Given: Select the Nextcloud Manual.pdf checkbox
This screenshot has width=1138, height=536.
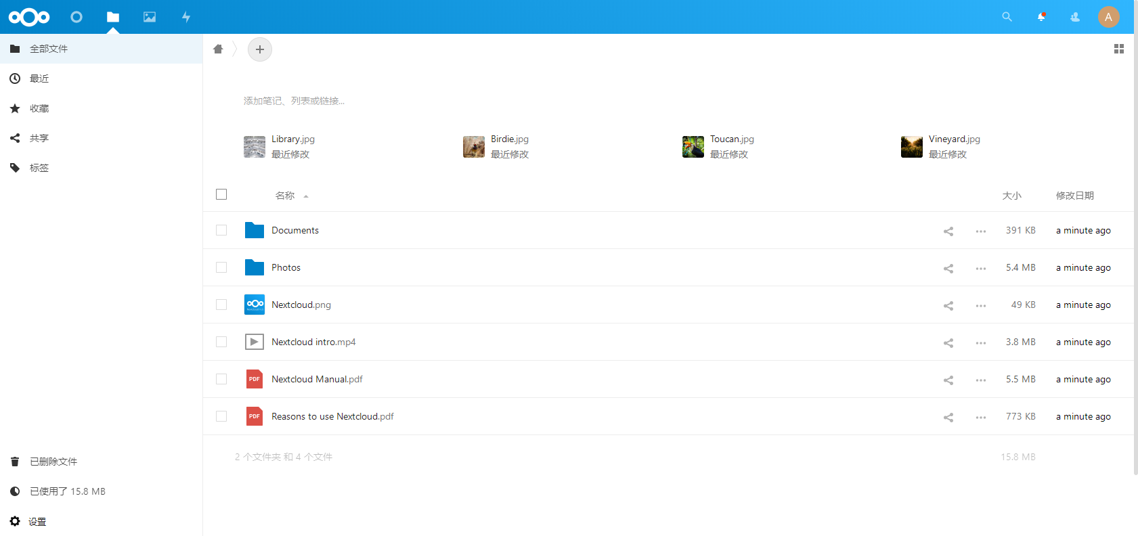Looking at the screenshot, I should (x=221, y=379).
